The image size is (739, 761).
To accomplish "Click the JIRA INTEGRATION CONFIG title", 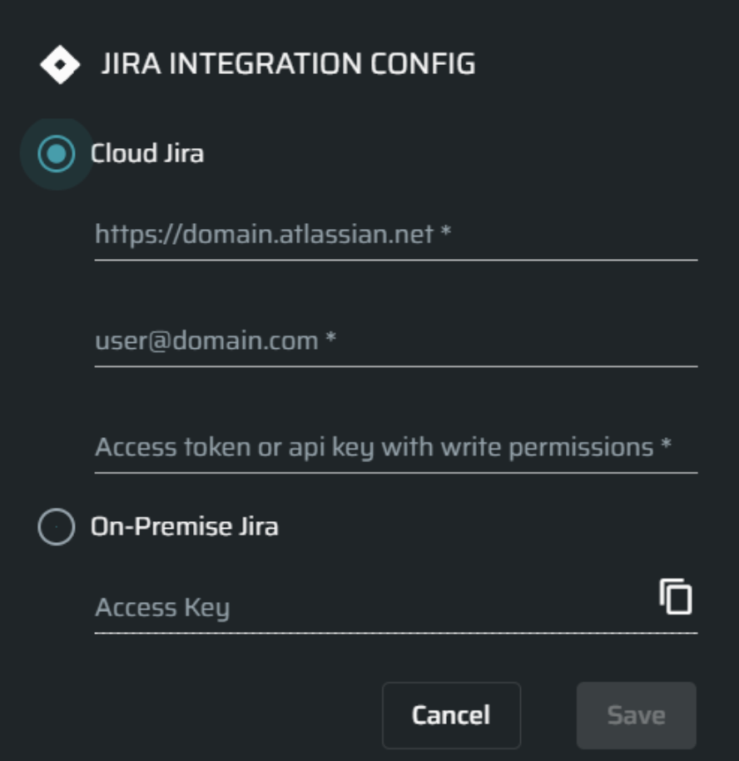I will click(x=288, y=64).
